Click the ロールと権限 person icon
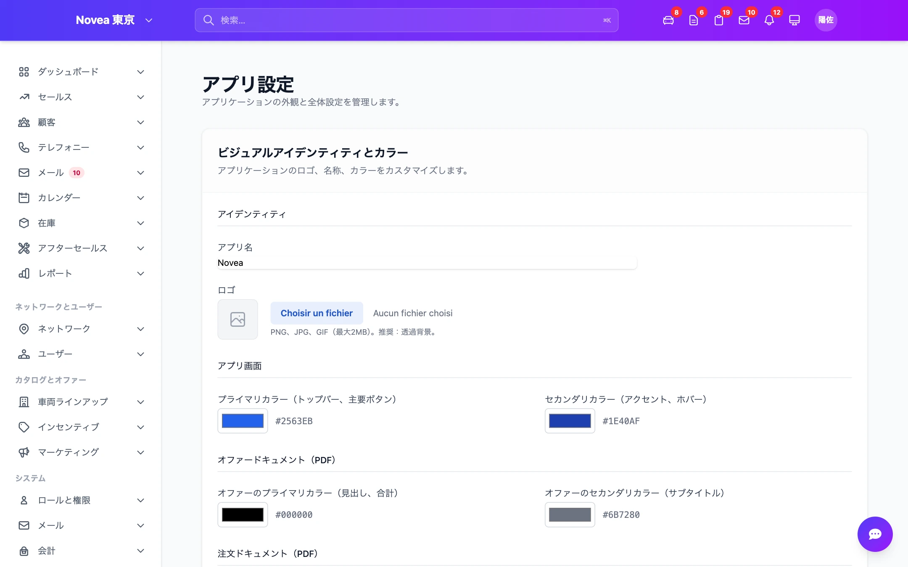The width and height of the screenshot is (908, 567). click(24, 500)
